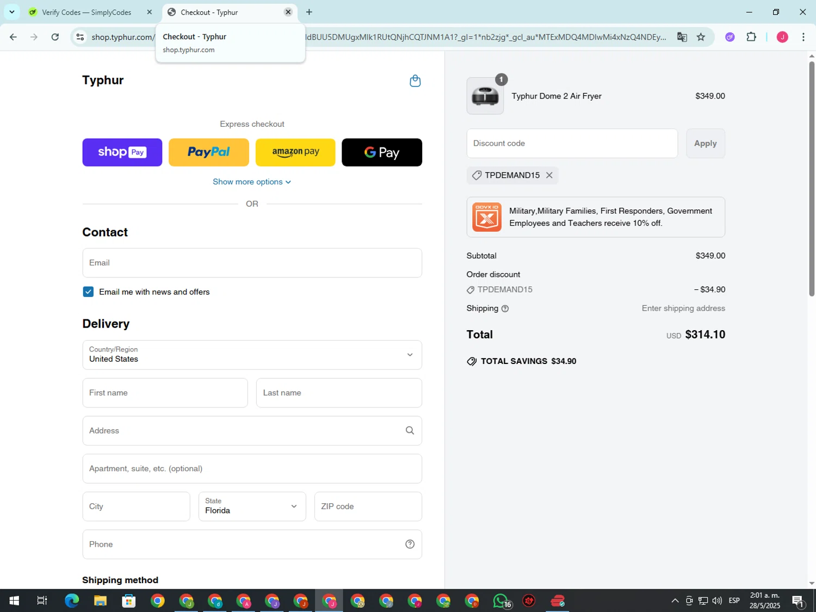This screenshot has width=816, height=612.
Task: Expand Show more options link
Action: coord(252,182)
